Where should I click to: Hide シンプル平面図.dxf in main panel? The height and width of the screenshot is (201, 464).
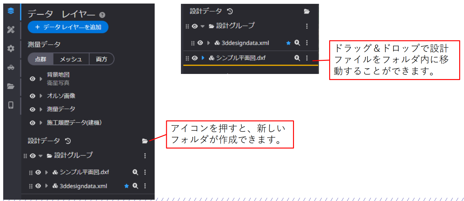[38, 172]
